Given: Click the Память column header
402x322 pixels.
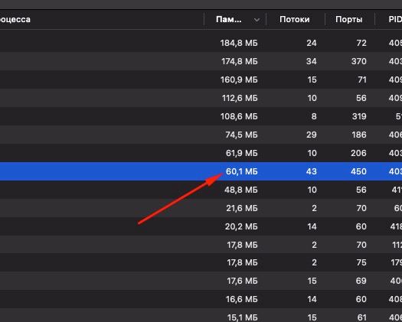Looking at the screenshot, I should (x=235, y=19).
